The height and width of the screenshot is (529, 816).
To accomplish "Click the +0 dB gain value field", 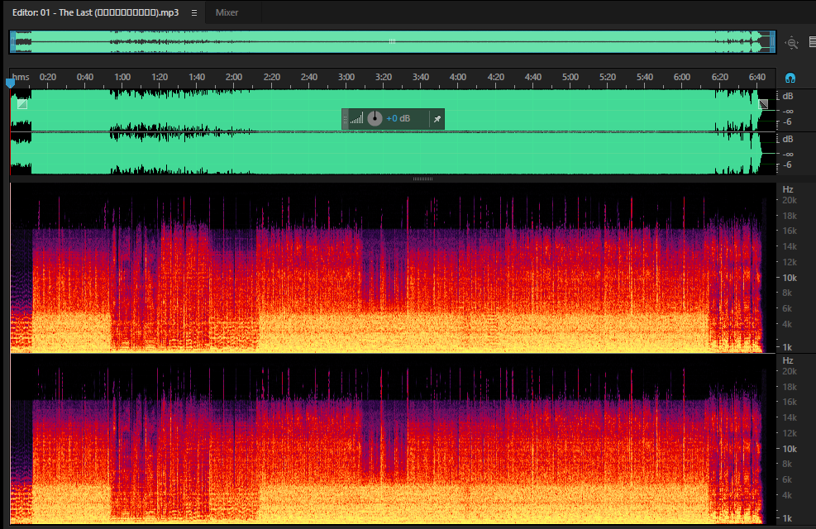I will pos(398,118).
